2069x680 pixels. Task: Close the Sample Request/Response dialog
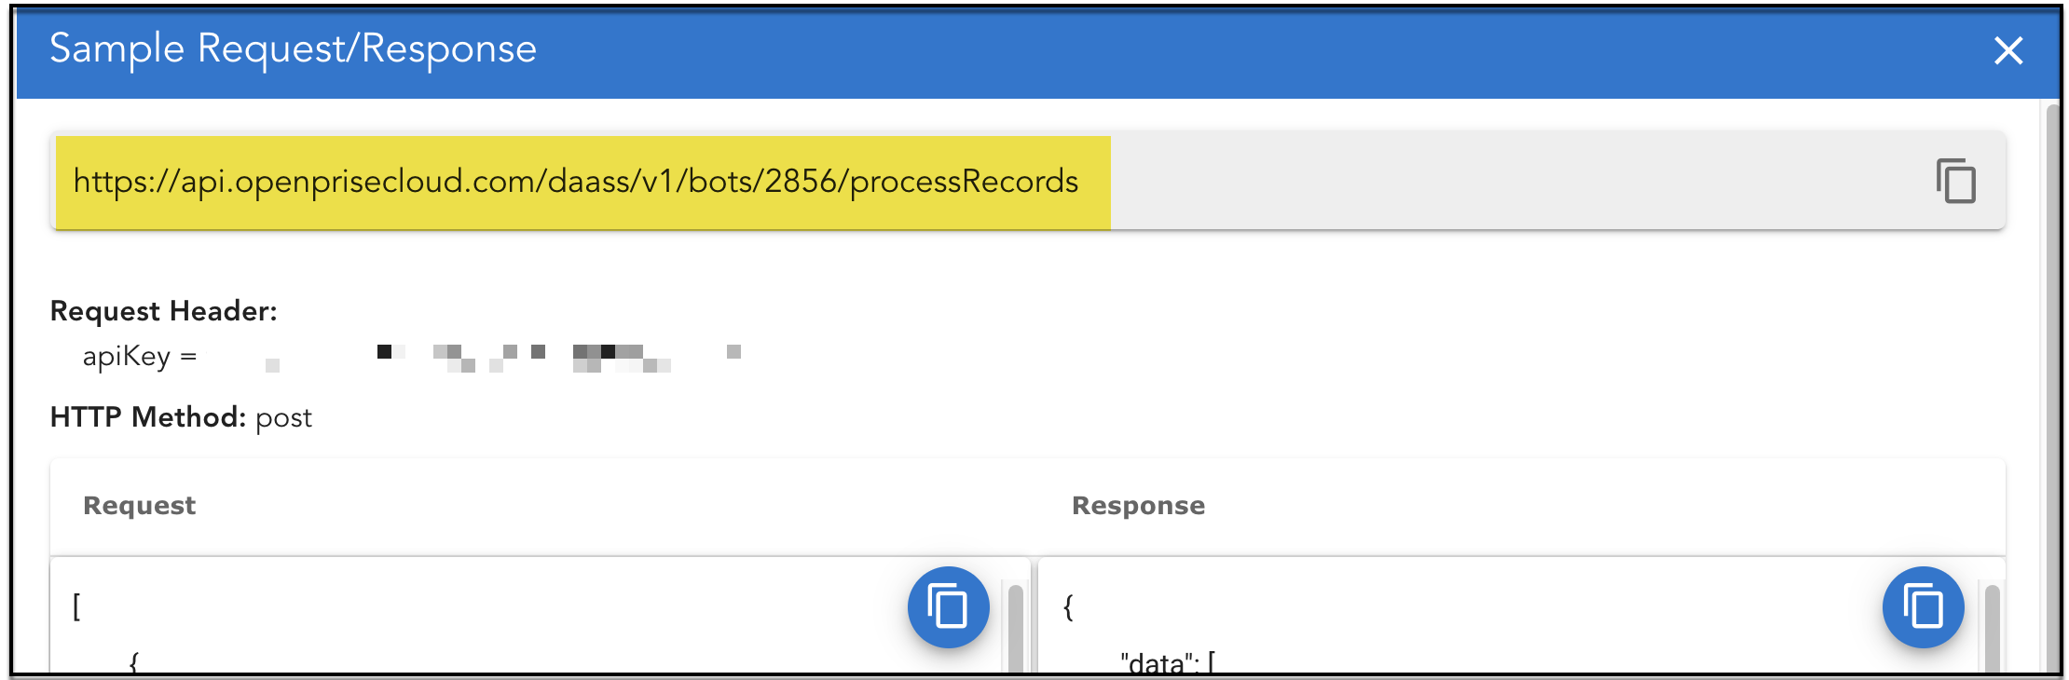(2007, 50)
